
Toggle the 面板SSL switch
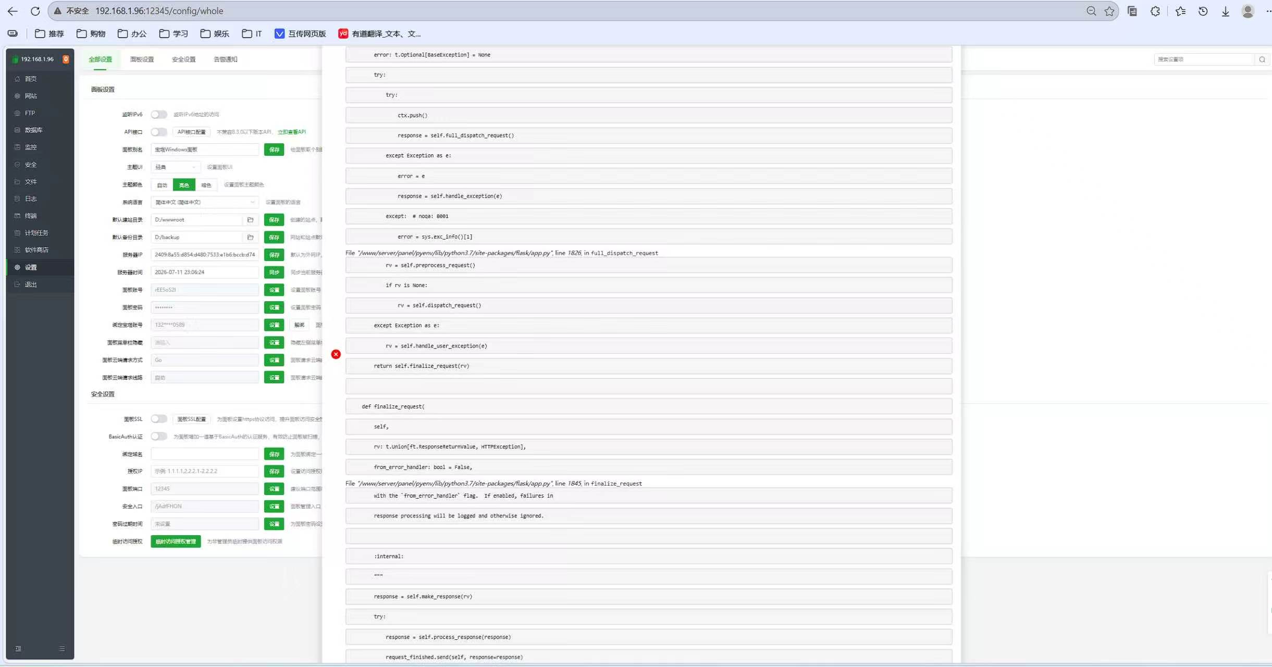[159, 419]
